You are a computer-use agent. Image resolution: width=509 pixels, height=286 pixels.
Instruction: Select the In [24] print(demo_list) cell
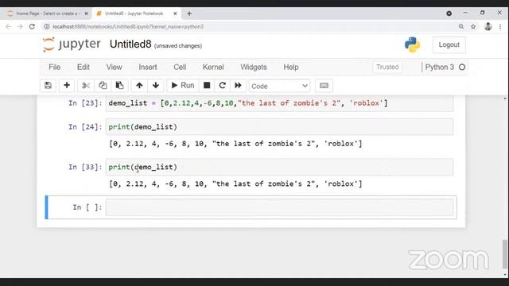pyautogui.click(x=279, y=127)
